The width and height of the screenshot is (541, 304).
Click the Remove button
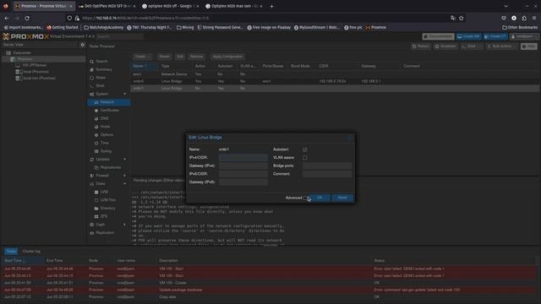pyautogui.click(x=196, y=57)
